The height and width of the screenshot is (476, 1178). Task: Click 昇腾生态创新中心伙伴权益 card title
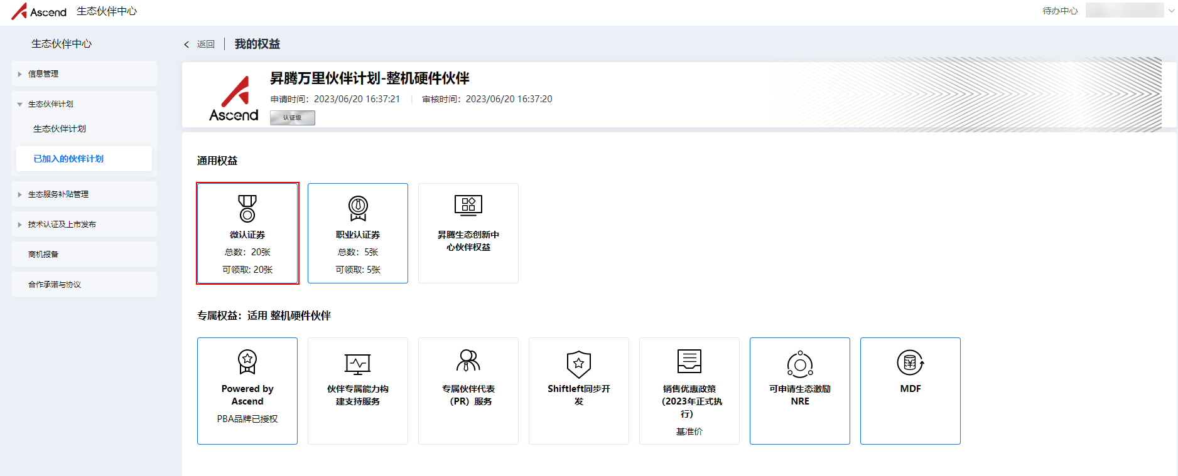click(468, 241)
